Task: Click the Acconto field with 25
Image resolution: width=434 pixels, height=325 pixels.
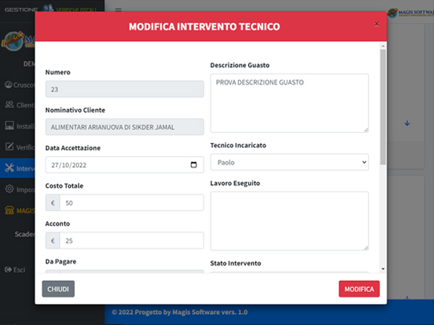Action: [x=132, y=240]
